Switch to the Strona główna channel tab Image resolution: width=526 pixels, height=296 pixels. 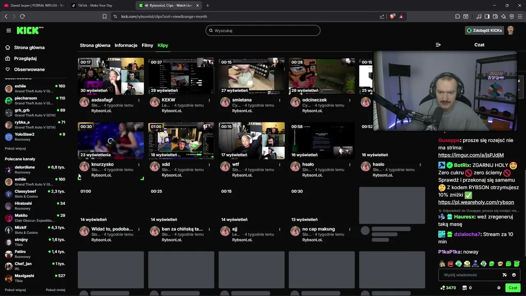[95, 45]
